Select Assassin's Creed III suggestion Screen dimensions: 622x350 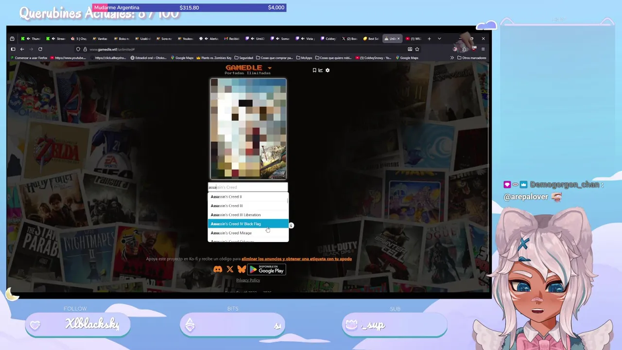point(248,206)
